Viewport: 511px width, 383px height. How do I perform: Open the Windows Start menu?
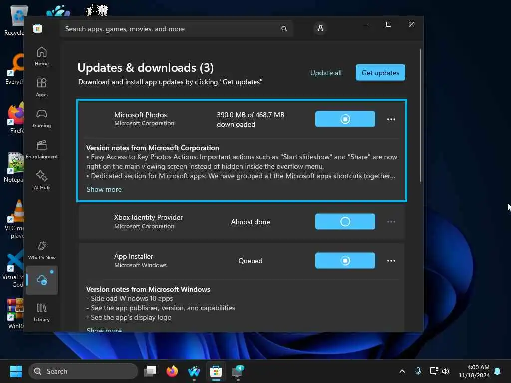[16, 371]
